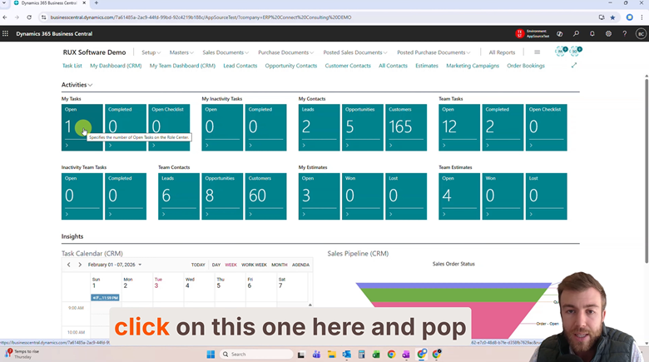
Task: Expand the page with the diagonal arrow icon
Action: tap(573, 66)
